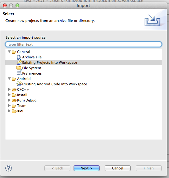Click the Preferences import icon
Viewport: 169px width, 178px height.
coord(19,73)
